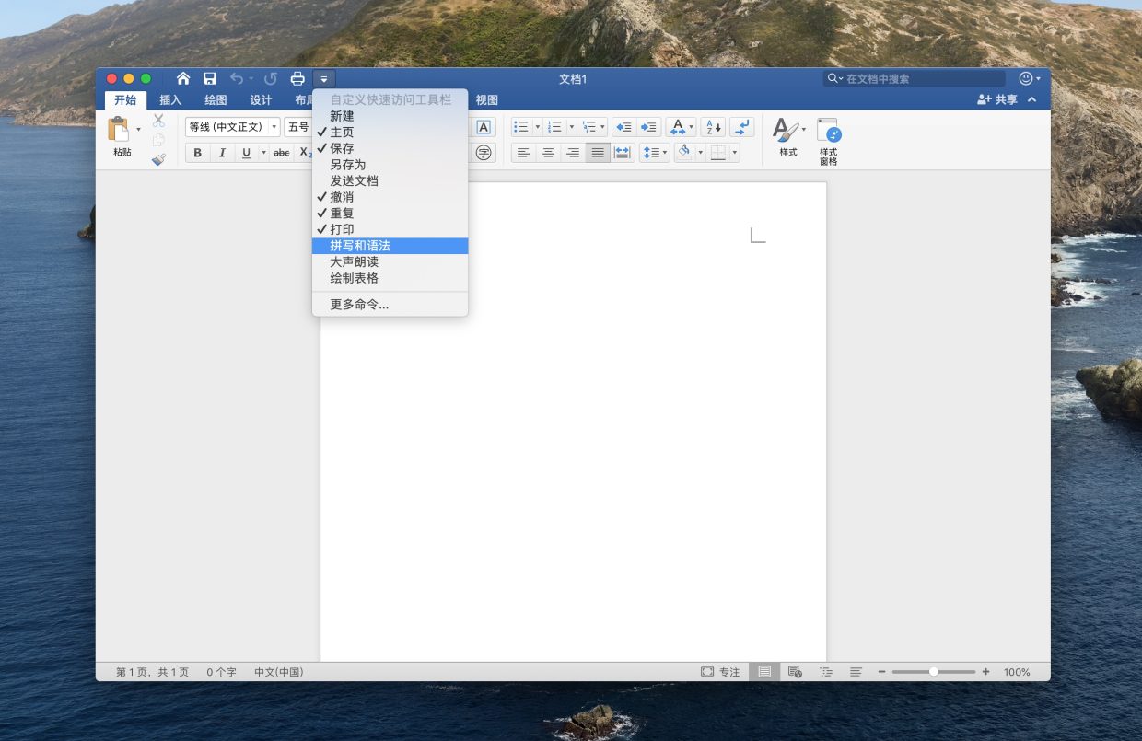Paste using the clipboard icon

119,130
